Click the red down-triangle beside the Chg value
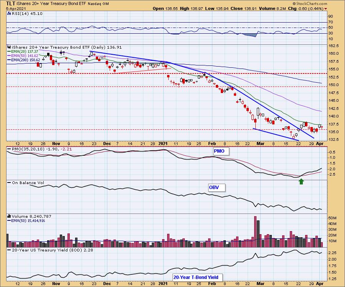The image size is (345, 287). [325, 9]
